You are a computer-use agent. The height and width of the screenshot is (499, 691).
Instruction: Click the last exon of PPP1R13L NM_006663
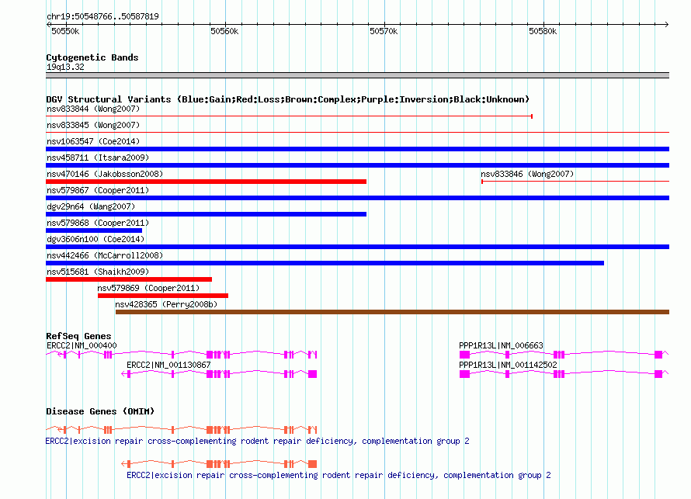658,355
